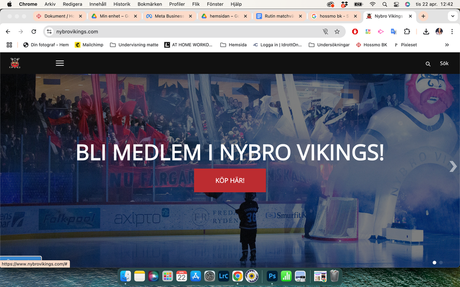Image resolution: width=460 pixels, height=287 pixels.
Task: Go back to the previous page
Action: 8,32
